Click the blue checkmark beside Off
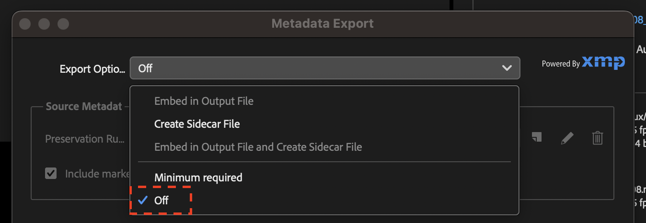Screen dimensions: 646x223 [142, 200]
